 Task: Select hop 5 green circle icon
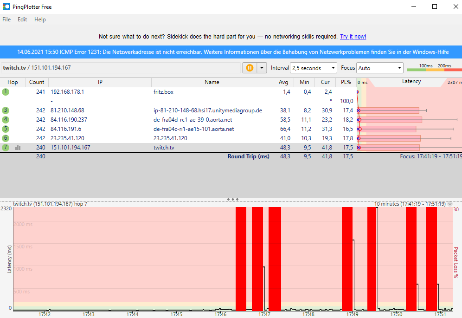tap(5, 129)
